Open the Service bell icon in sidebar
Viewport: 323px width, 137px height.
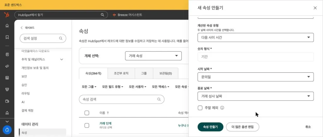7,113
